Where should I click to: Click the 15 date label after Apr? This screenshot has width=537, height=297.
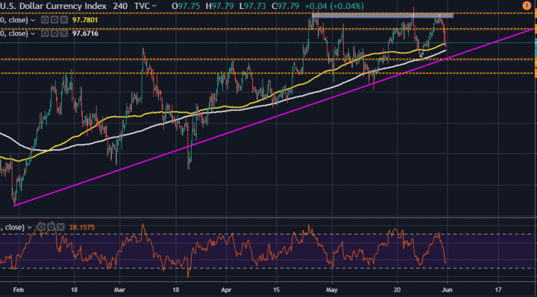pos(277,290)
